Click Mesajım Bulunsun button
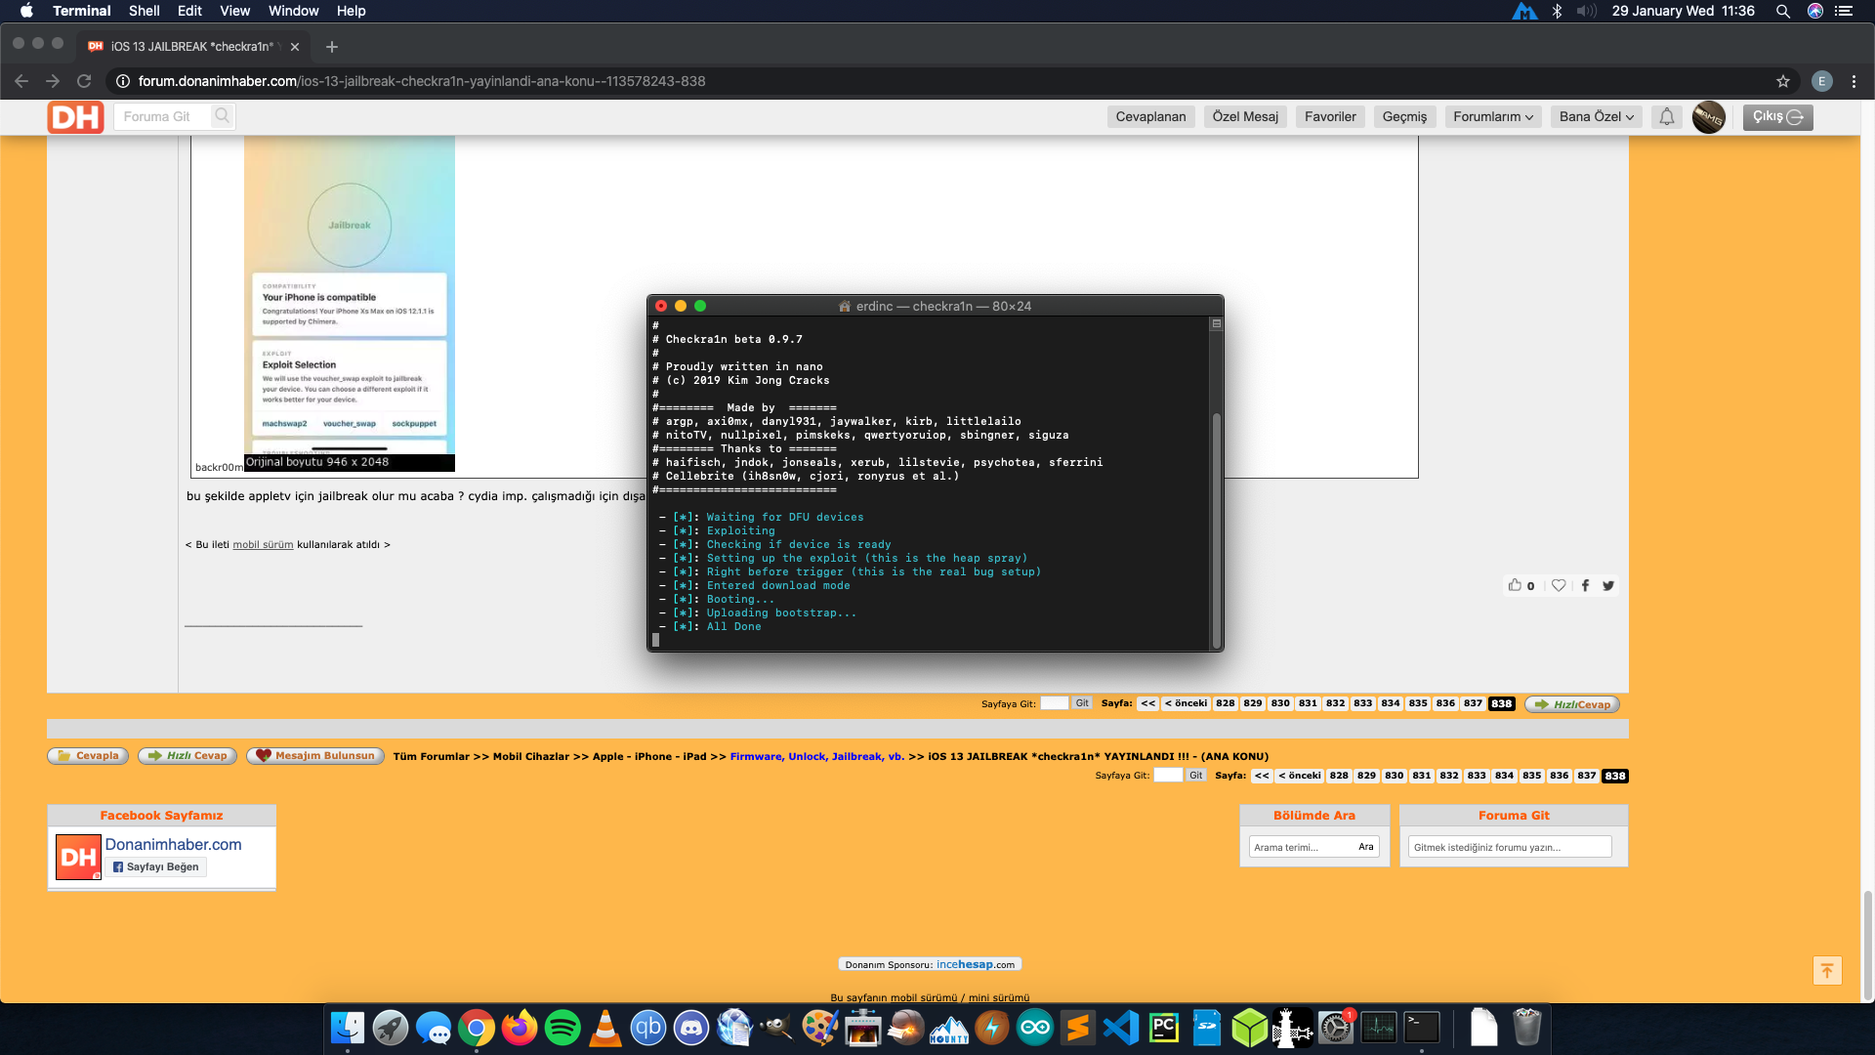The image size is (1875, 1055). pyautogui.click(x=314, y=756)
